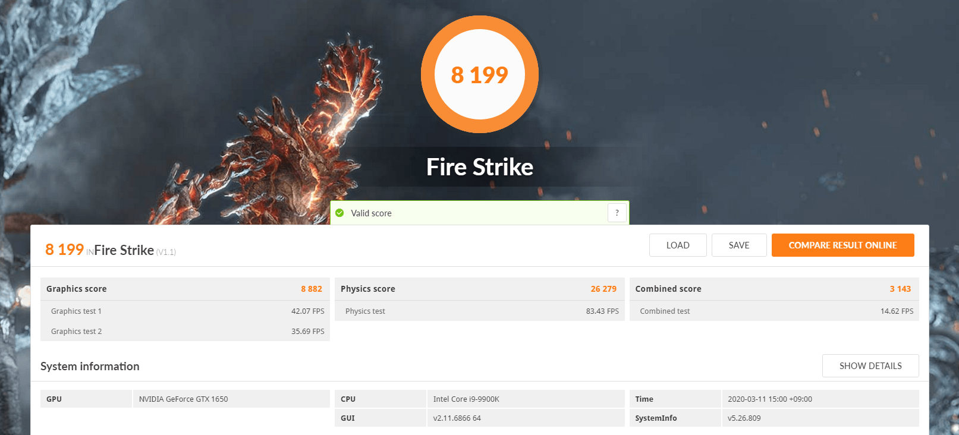Click the Fire Strike title banner
The image size is (959, 435).
click(x=480, y=167)
